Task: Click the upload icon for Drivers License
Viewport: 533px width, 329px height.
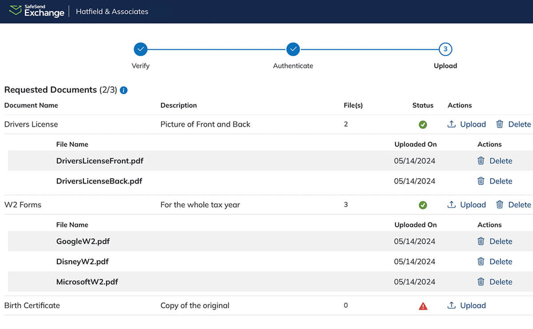Action: click(452, 124)
